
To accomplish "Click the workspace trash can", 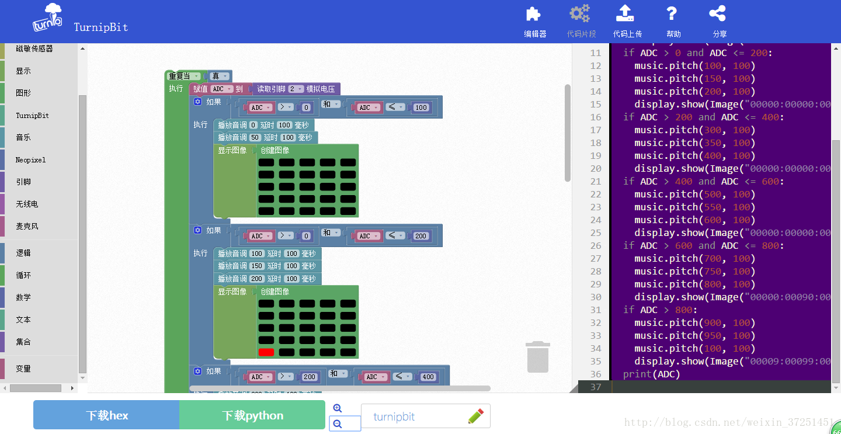I will pyautogui.click(x=538, y=357).
